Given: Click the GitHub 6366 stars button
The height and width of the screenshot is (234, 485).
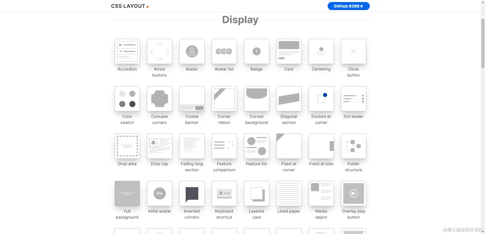Looking at the screenshot, I should 349,6.
